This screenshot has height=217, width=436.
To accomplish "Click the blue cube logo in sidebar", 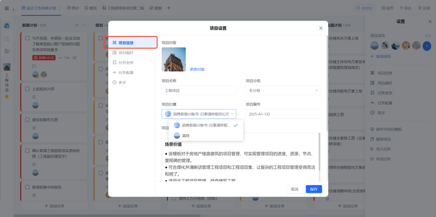I will pyautogui.click(x=7, y=25).
